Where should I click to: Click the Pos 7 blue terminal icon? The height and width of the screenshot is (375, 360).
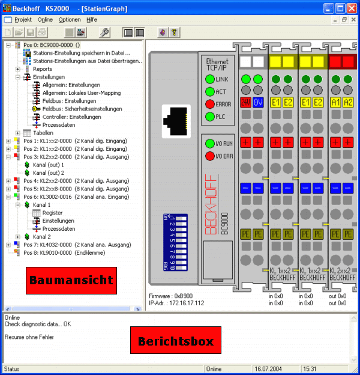(x=17, y=245)
